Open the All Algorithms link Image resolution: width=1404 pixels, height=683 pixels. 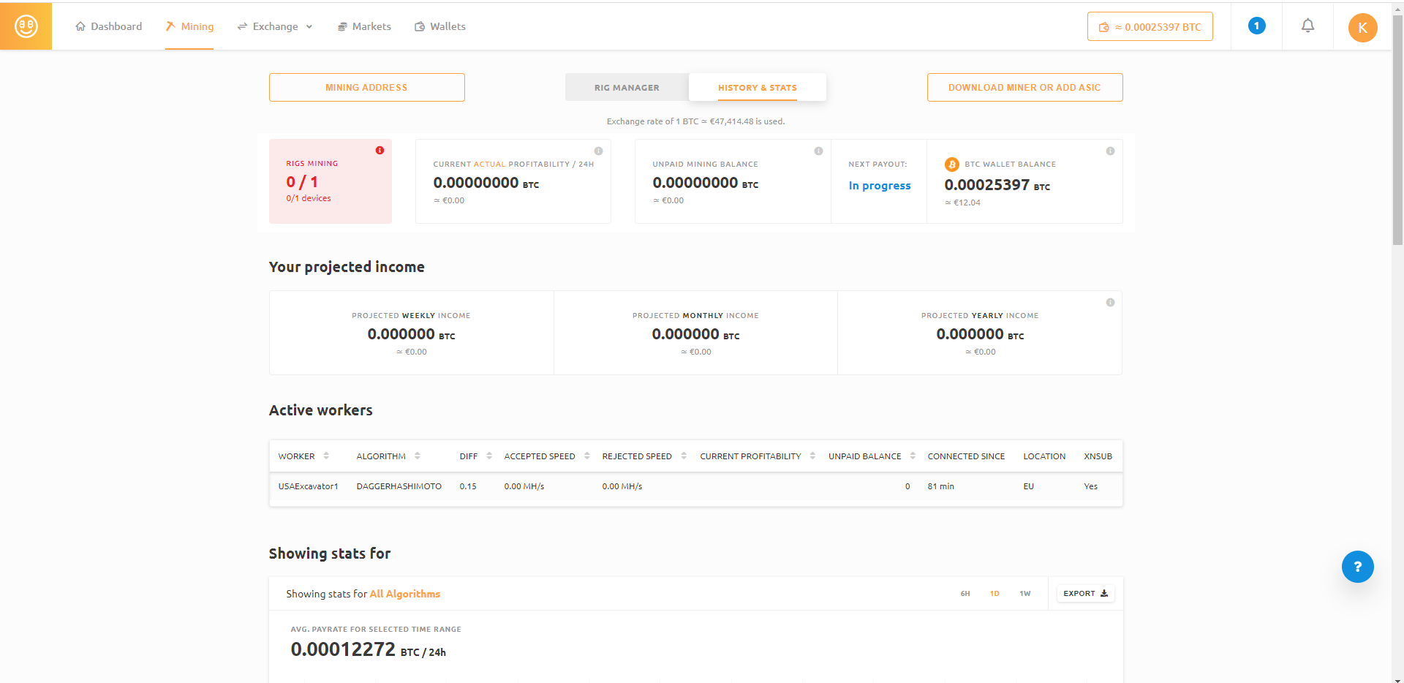point(404,594)
